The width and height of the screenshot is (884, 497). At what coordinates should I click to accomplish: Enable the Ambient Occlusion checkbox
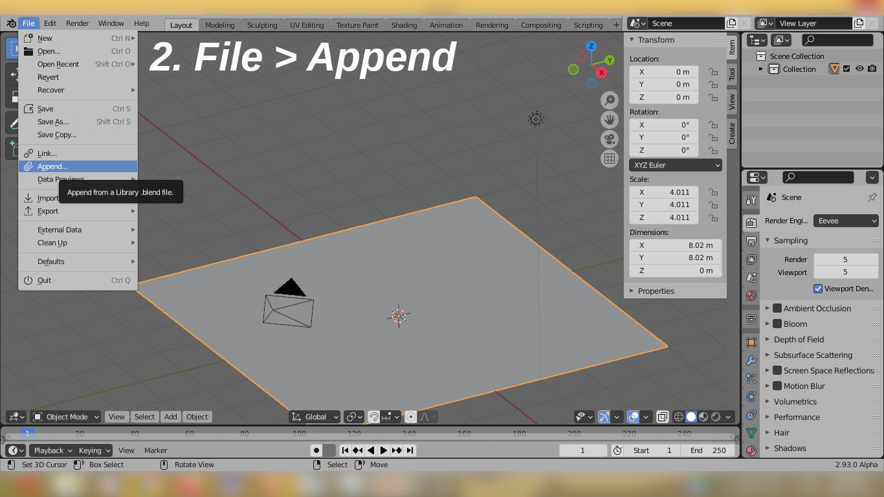point(778,309)
